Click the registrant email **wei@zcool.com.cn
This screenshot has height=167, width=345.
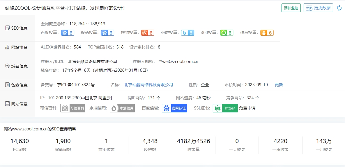coord(178,62)
